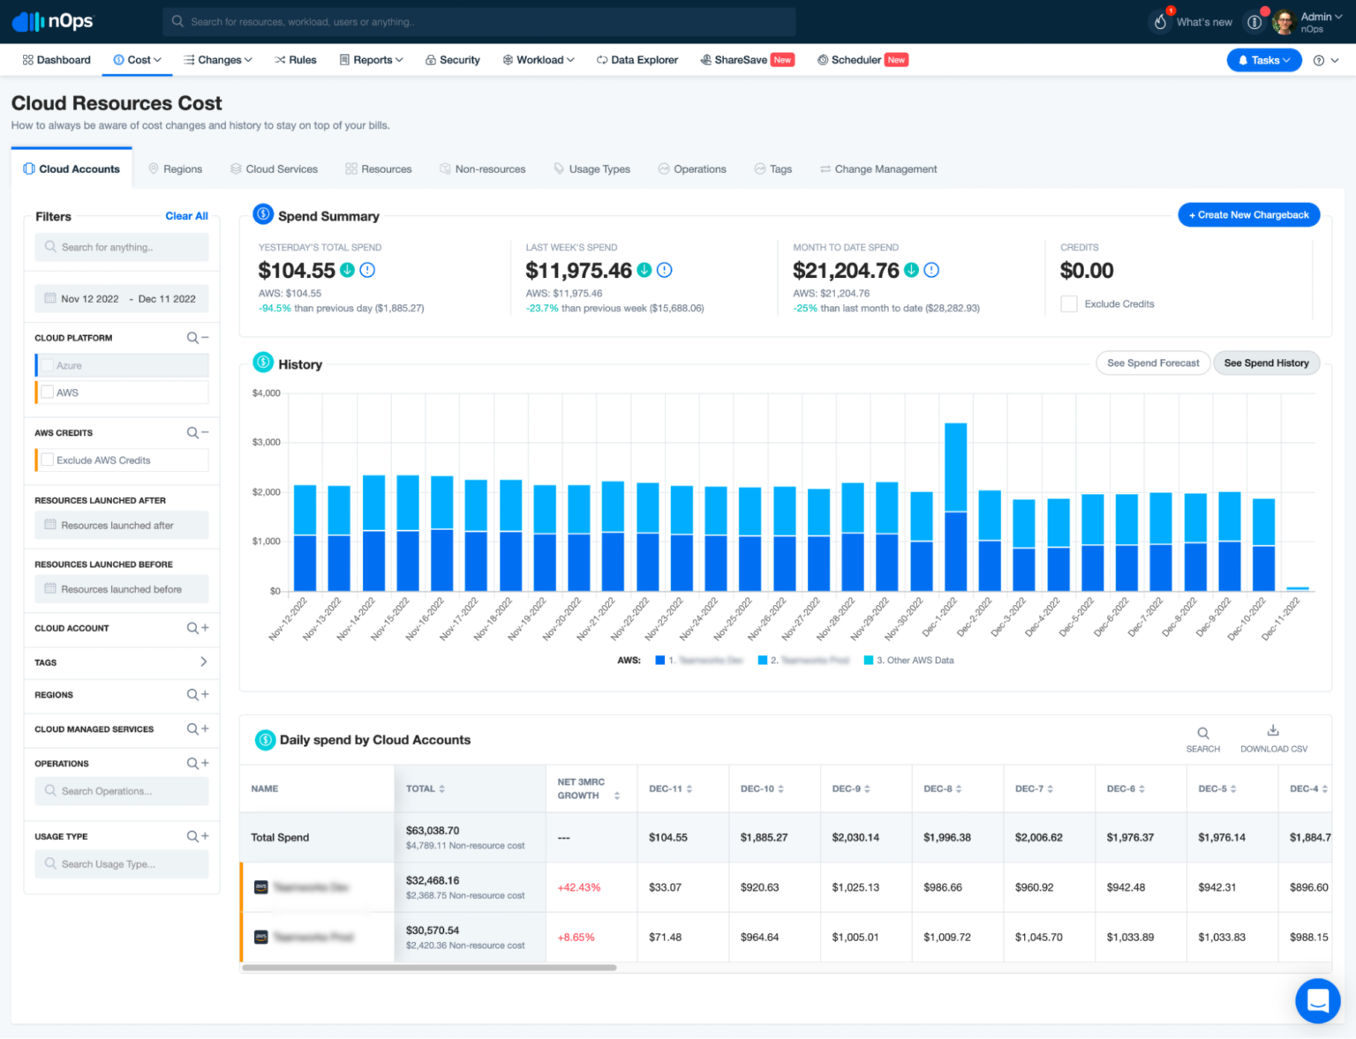Click See Spend Forecast in the History panel
Viewport: 1356px width, 1039px height.
point(1153,363)
